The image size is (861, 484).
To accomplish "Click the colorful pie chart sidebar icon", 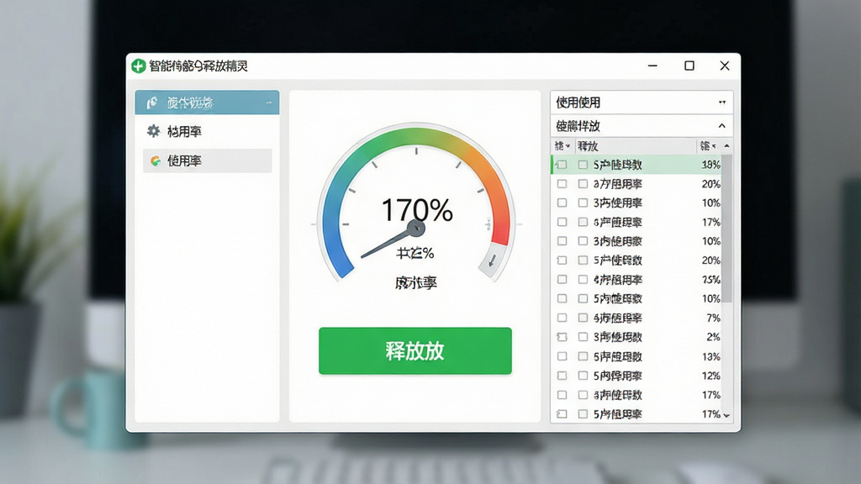I will tap(156, 160).
